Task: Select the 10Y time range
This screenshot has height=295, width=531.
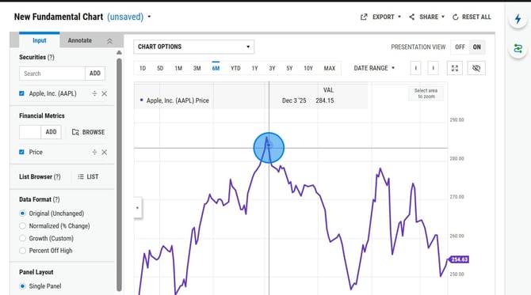Action: pos(308,68)
